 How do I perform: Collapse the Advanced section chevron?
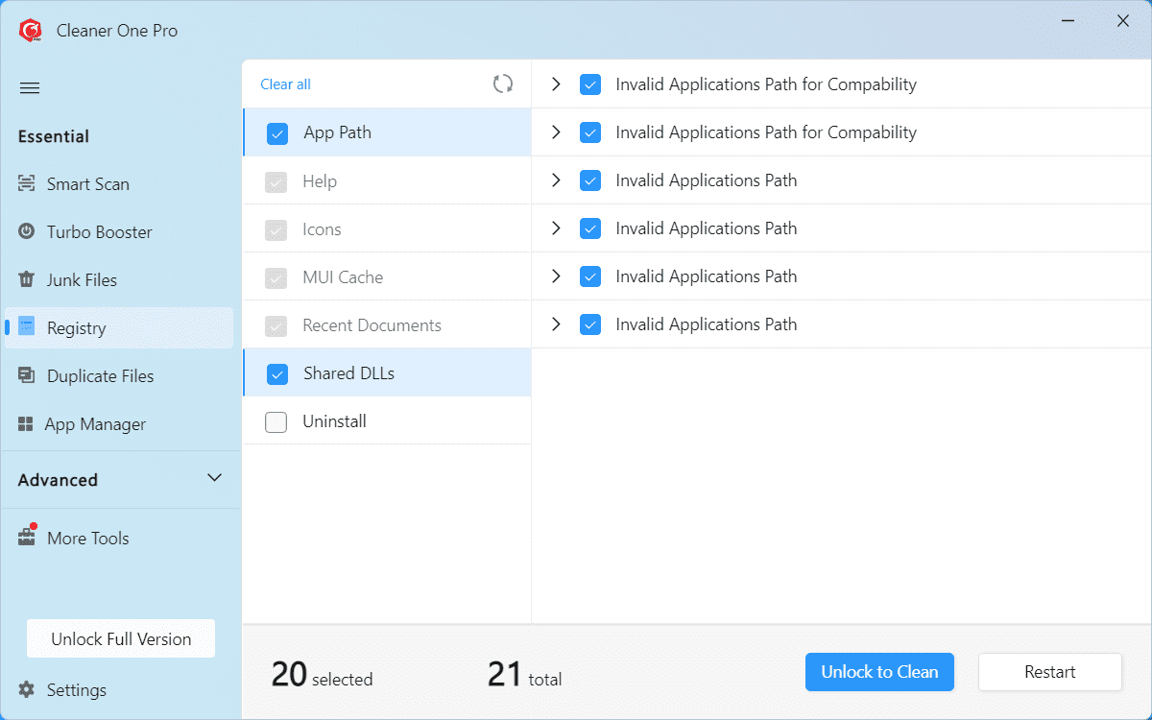215,478
